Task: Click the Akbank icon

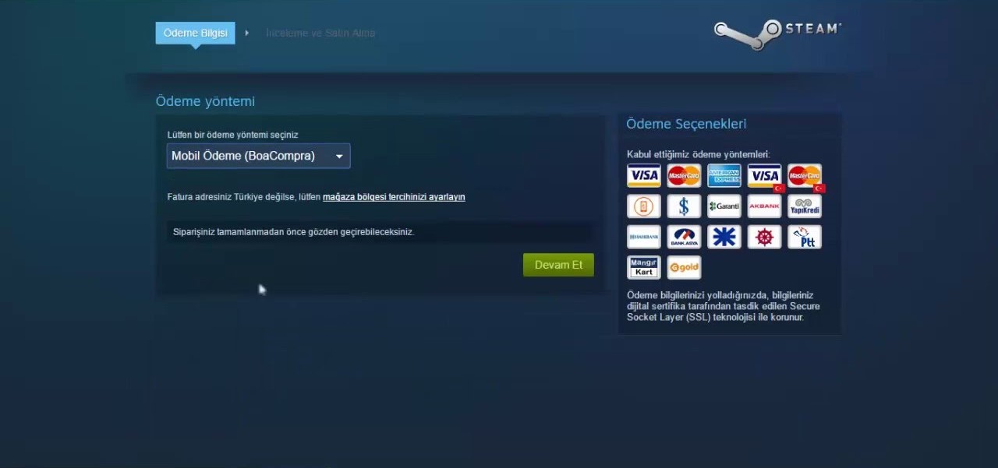Action: pyautogui.click(x=765, y=206)
